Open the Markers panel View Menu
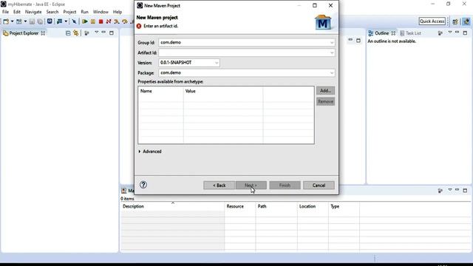Image resolution: width=473 pixels, height=266 pixels. coord(450,190)
